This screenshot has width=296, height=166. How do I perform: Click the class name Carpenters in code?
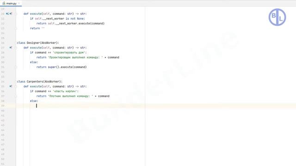pyautogui.click(x=35, y=82)
